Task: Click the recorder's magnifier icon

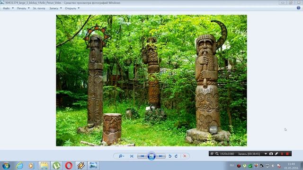Action: click(x=217, y=153)
